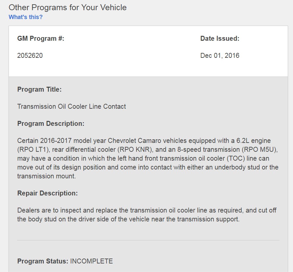
Task: Click the "Program Title:" label
Action: point(39,89)
